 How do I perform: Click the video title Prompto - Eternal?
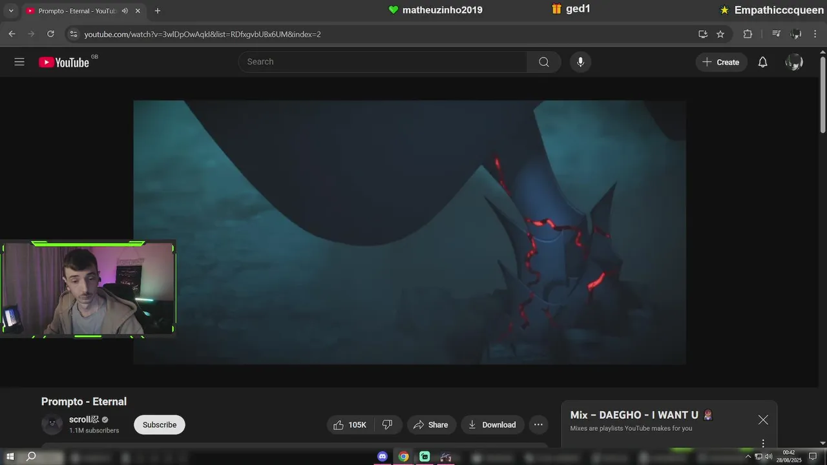(84, 402)
